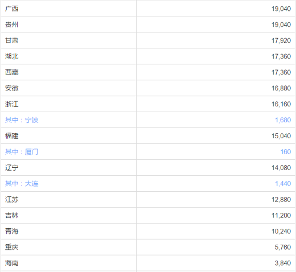
Task: Click the blue value 160
Action: click(286, 152)
